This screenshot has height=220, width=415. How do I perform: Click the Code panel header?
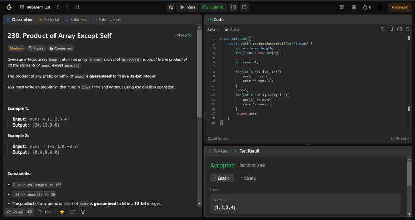215,20
